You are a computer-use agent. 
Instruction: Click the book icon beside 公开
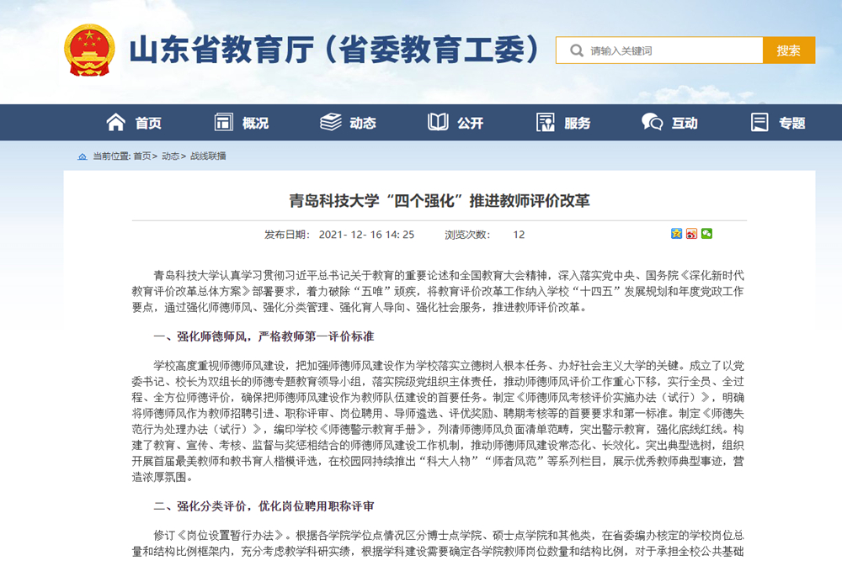(x=438, y=123)
